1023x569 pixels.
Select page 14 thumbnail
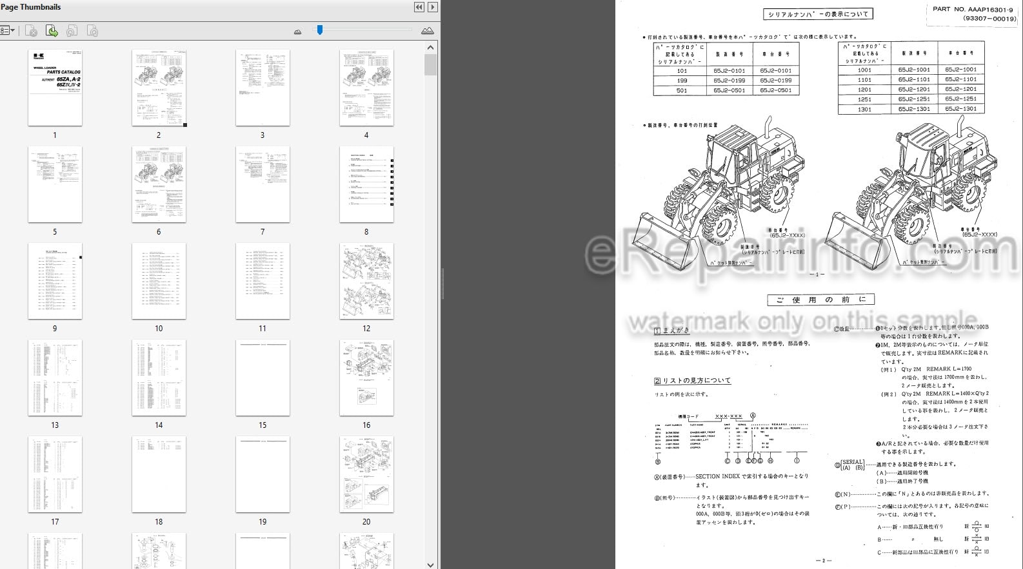click(159, 378)
